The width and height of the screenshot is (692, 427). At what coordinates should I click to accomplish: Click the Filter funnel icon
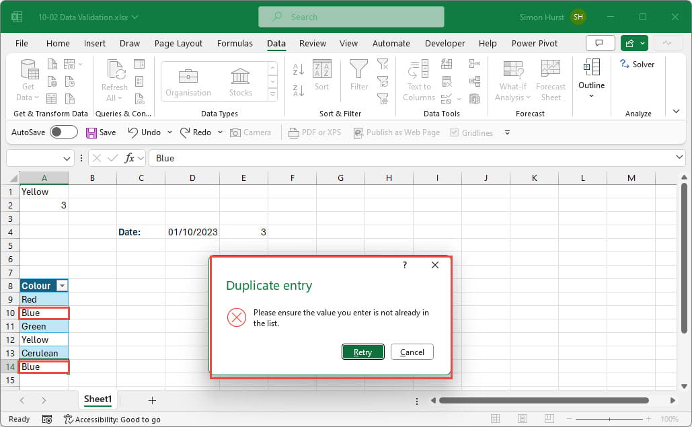(358, 74)
